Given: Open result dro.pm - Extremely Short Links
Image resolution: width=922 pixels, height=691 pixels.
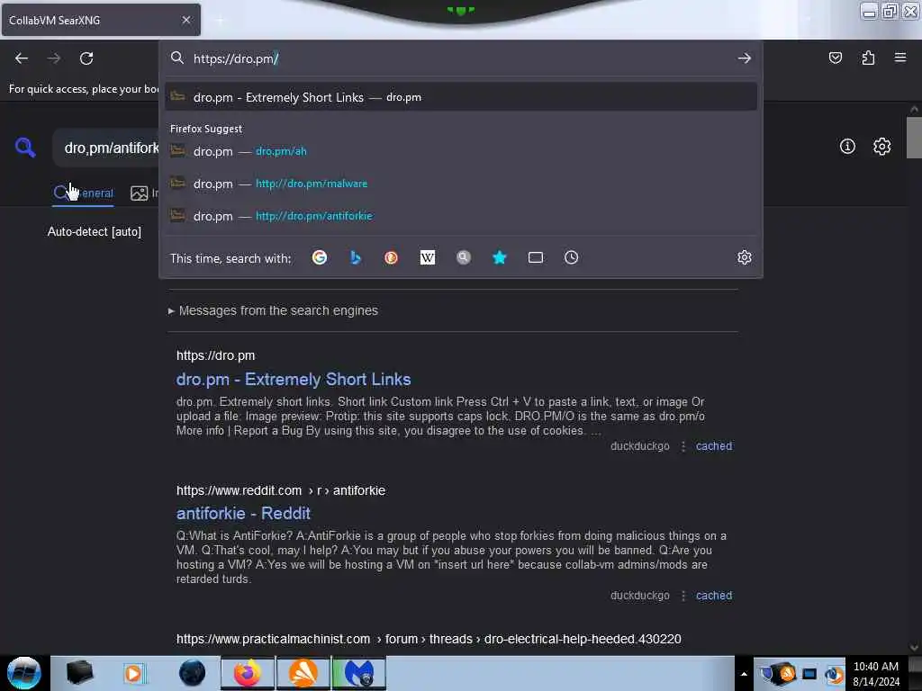Looking at the screenshot, I should [294, 380].
